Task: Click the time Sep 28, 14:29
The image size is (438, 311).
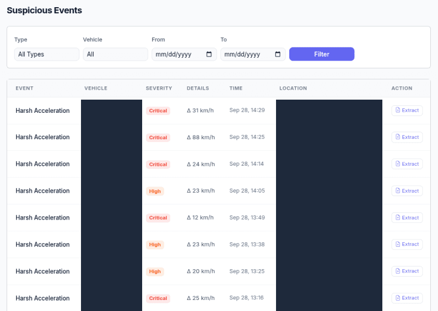Action: click(x=247, y=110)
